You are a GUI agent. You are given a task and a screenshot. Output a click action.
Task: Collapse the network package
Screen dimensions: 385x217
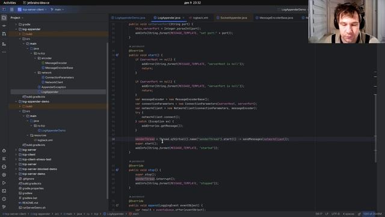(x=35, y=72)
